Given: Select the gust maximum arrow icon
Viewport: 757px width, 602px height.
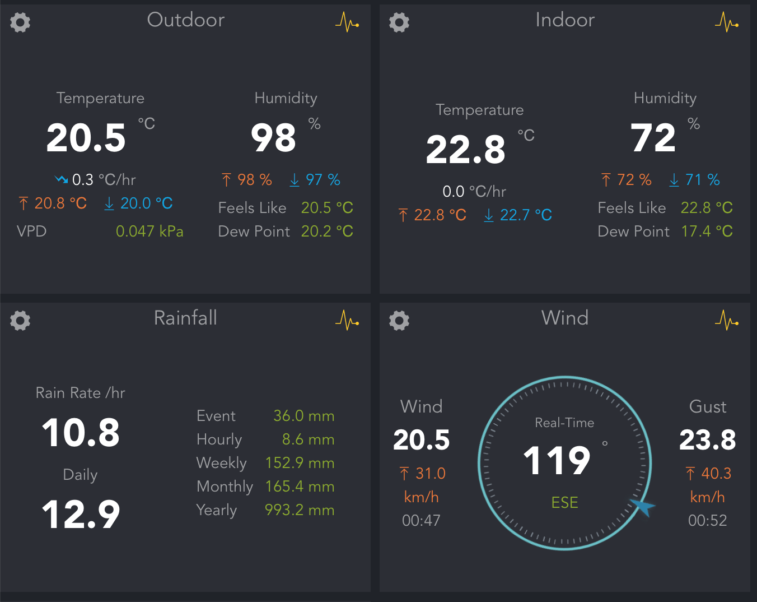Looking at the screenshot, I should click(x=689, y=473).
